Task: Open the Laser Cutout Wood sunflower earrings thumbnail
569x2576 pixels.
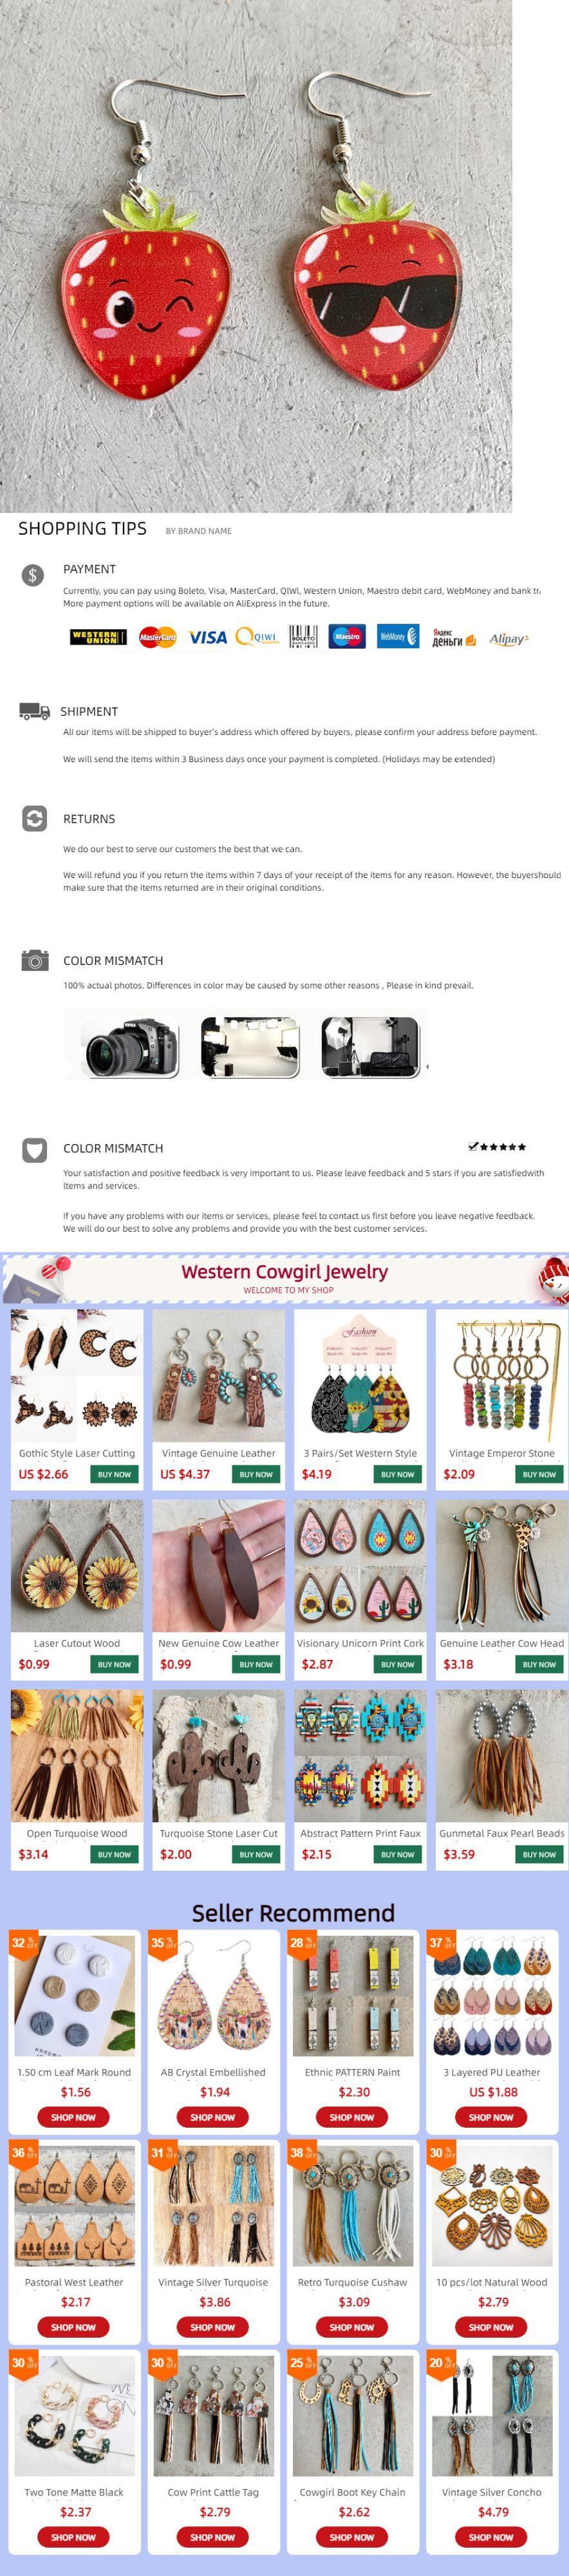Action: pos(77,1566)
